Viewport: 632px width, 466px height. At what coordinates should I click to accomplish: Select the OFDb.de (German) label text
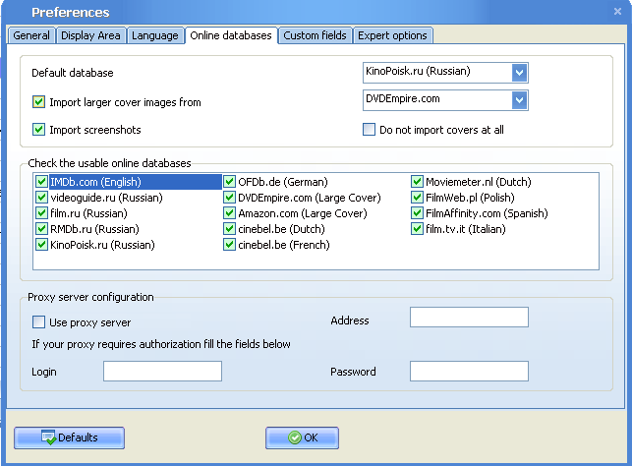283,182
